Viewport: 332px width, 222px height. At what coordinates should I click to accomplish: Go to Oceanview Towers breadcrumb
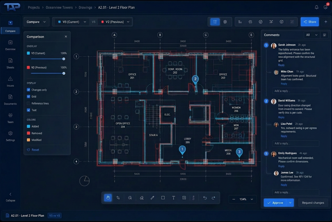59,7
